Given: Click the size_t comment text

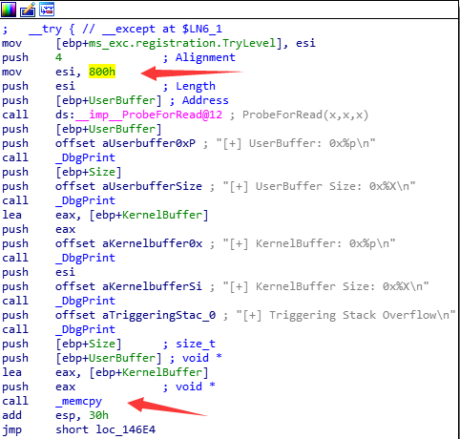Looking at the screenshot, I should coord(196,344).
